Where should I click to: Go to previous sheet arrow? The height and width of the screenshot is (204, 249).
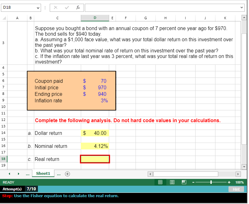tap(9, 174)
